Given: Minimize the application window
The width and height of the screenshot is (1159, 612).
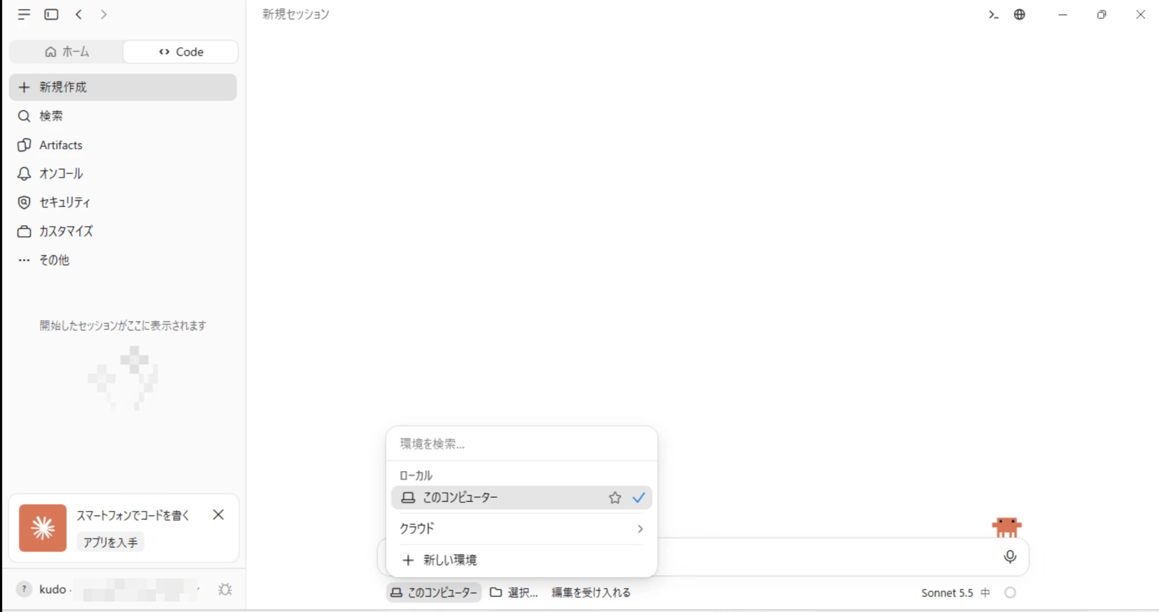Looking at the screenshot, I should (x=1062, y=14).
